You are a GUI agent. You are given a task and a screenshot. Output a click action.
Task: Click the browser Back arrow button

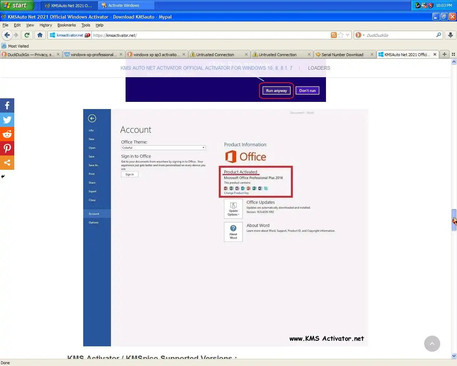[7, 35]
